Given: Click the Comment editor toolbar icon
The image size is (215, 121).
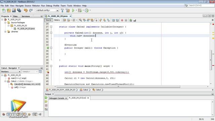Looking at the screenshot, I should click(131, 20).
